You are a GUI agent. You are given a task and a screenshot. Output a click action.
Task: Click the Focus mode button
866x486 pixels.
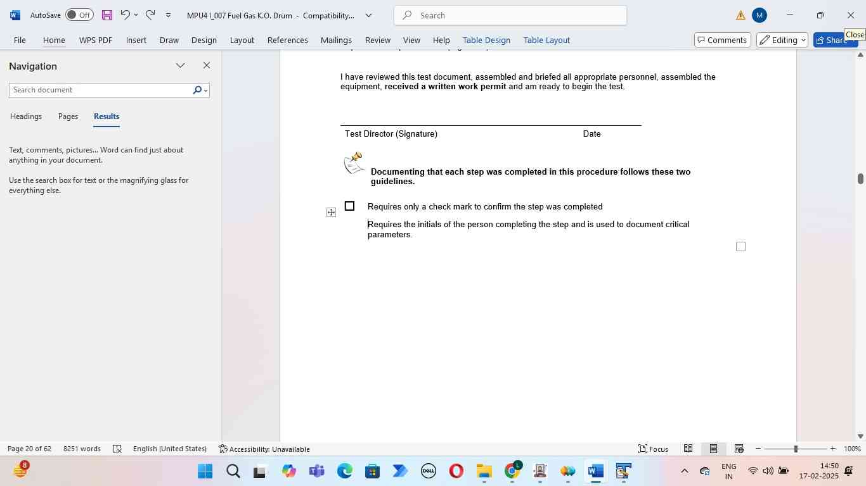(x=653, y=449)
